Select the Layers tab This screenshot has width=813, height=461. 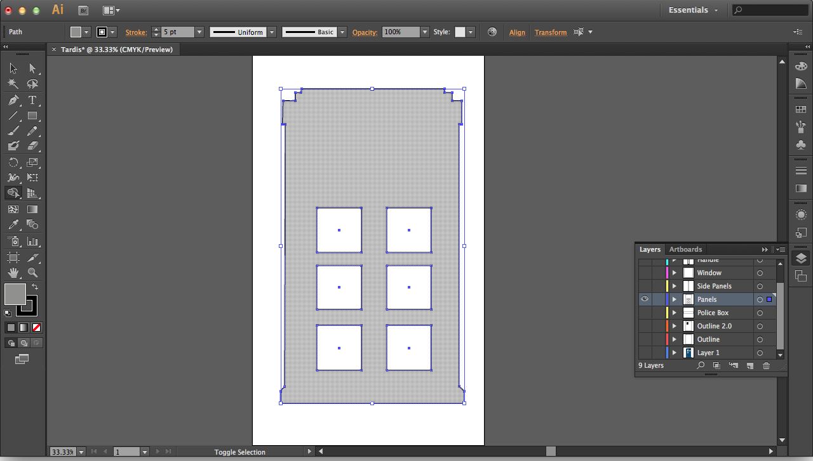[x=650, y=249]
